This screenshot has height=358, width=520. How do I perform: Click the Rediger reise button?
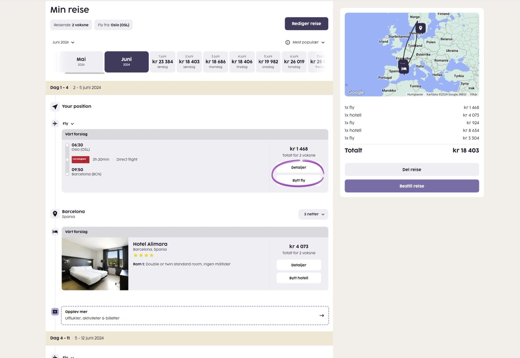pos(306,24)
